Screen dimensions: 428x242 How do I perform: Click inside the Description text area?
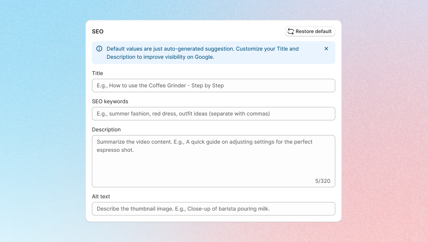(213, 161)
